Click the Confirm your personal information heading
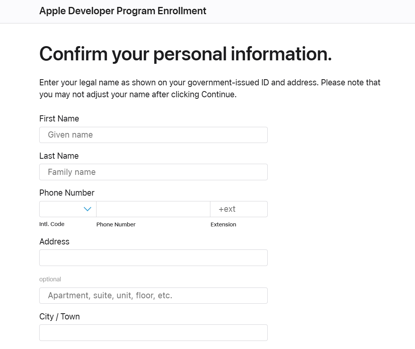Screen dimensions: 415x349 (185, 54)
